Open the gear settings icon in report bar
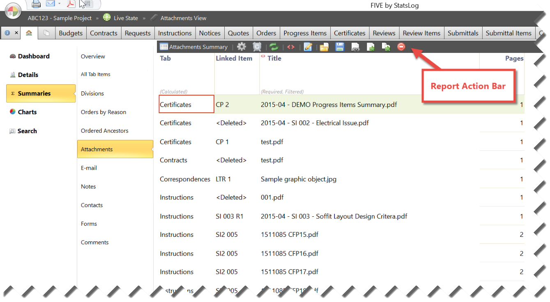The height and width of the screenshot is (302, 550). [242, 47]
